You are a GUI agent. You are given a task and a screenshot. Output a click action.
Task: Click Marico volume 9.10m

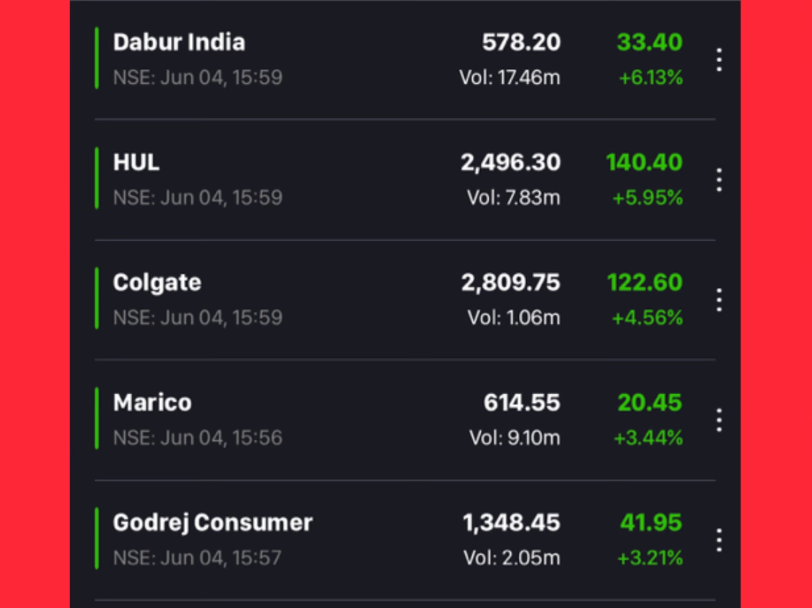514,438
